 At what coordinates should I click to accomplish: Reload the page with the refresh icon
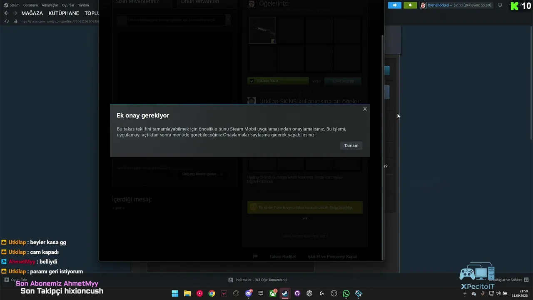(x=6, y=21)
